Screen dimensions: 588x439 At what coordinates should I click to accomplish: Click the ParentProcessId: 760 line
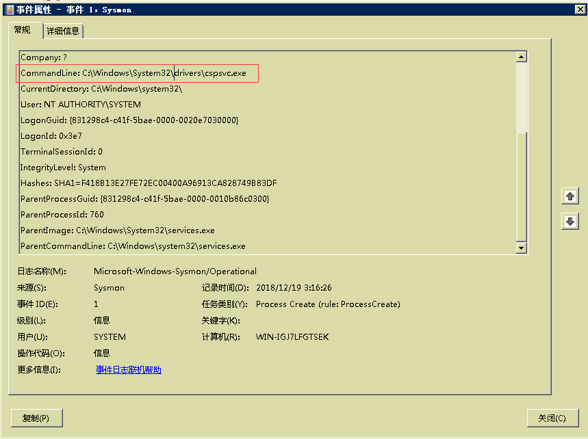pos(62,215)
